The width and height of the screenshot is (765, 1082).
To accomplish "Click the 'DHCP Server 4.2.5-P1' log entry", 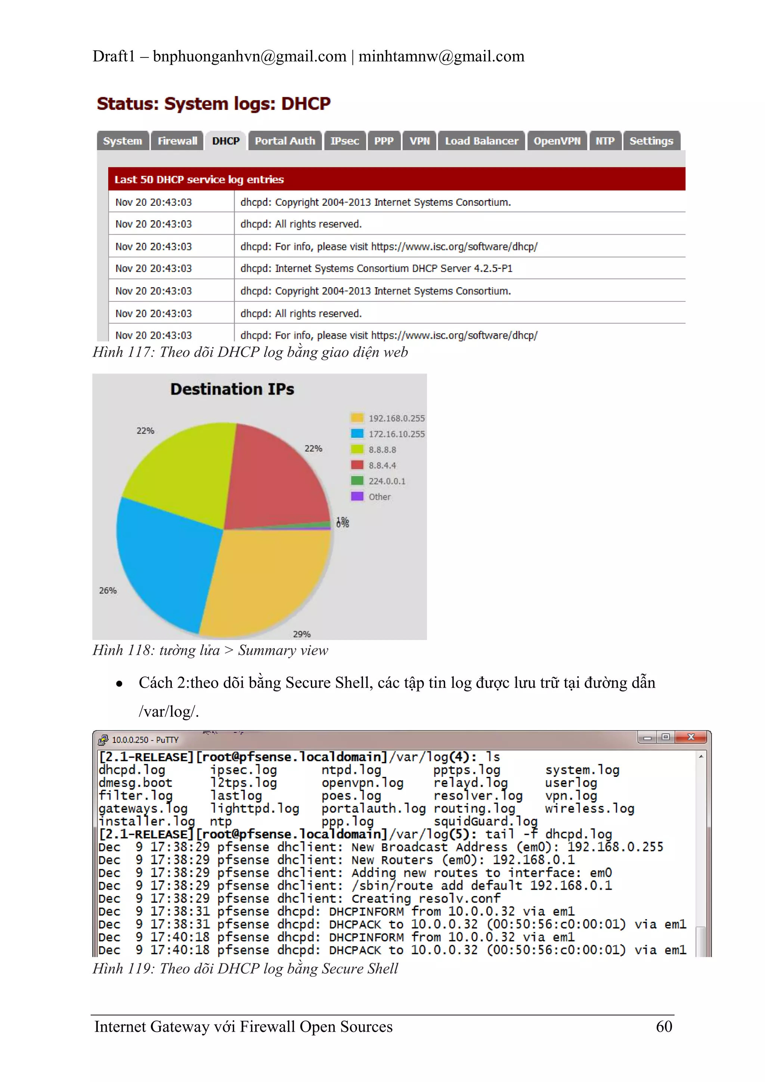I will click(396, 268).
